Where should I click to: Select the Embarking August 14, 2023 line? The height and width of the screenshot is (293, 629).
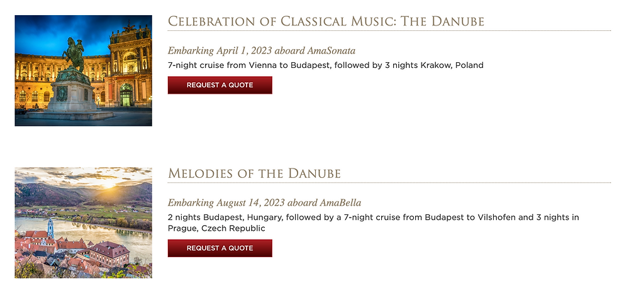point(264,203)
